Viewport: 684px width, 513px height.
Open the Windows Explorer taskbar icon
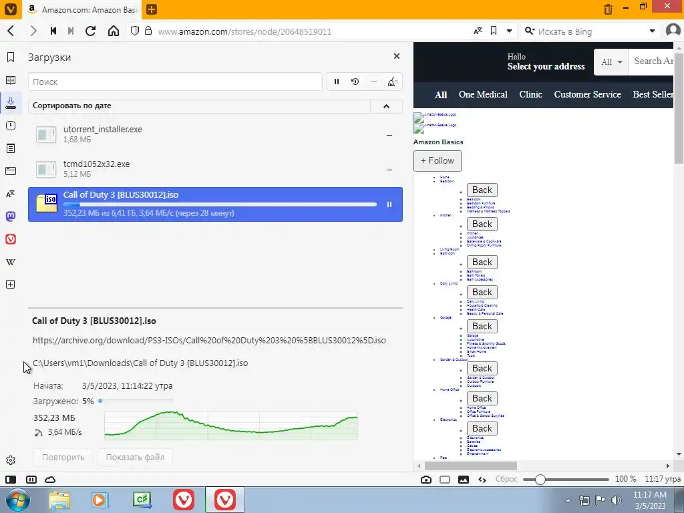[x=59, y=500]
